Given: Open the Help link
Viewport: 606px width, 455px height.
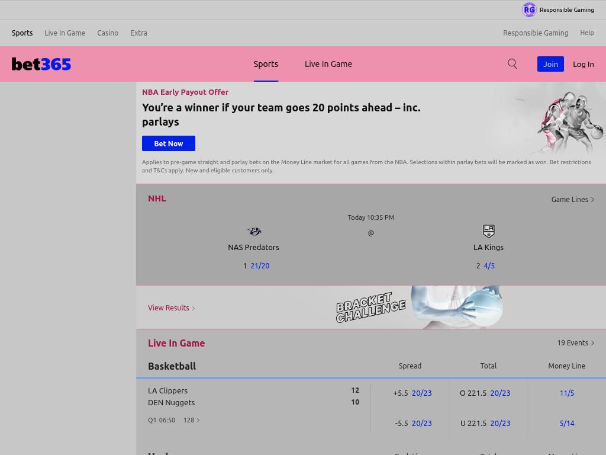Looking at the screenshot, I should (x=586, y=33).
